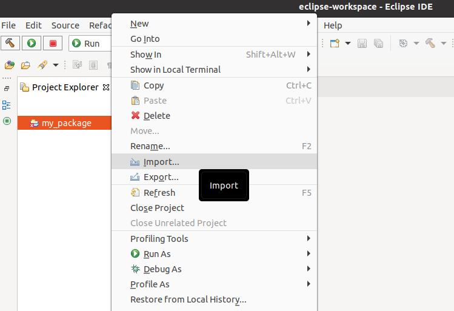Click the Open Task folder icon
Image resolution: width=454 pixels, height=311 pixels.
click(26, 65)
